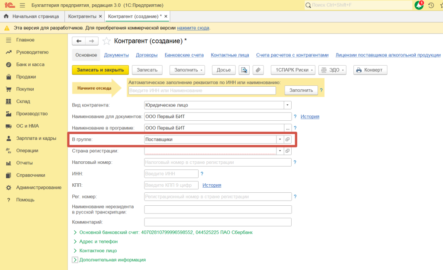
Task: Click the document check icon next to Досье
Action: (244, 70)
